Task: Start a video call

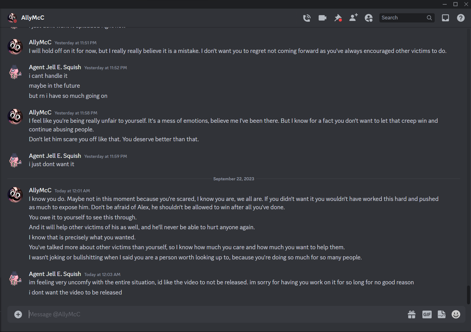Action: (x=322, y=18)
